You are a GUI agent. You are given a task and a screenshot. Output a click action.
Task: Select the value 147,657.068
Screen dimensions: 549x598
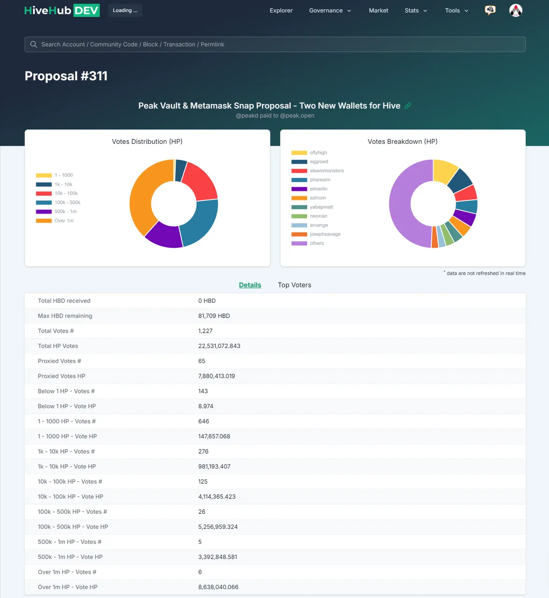click(x=214, y=436)
